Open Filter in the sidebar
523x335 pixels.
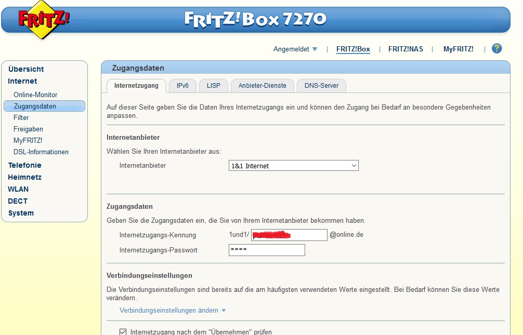(21, 118)
